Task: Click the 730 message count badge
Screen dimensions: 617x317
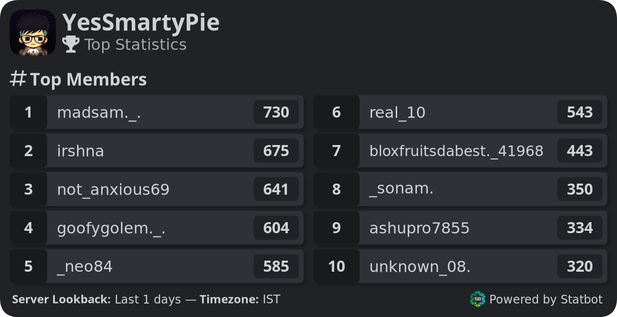Action: coord(276,112)
